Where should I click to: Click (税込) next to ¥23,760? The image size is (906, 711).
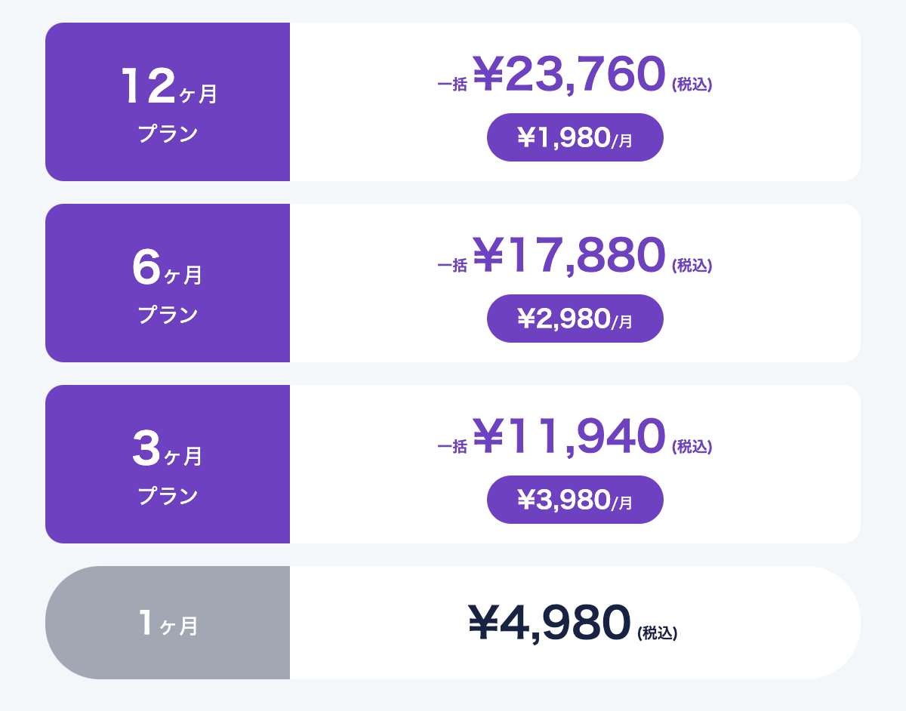click(x=692, y=85)
